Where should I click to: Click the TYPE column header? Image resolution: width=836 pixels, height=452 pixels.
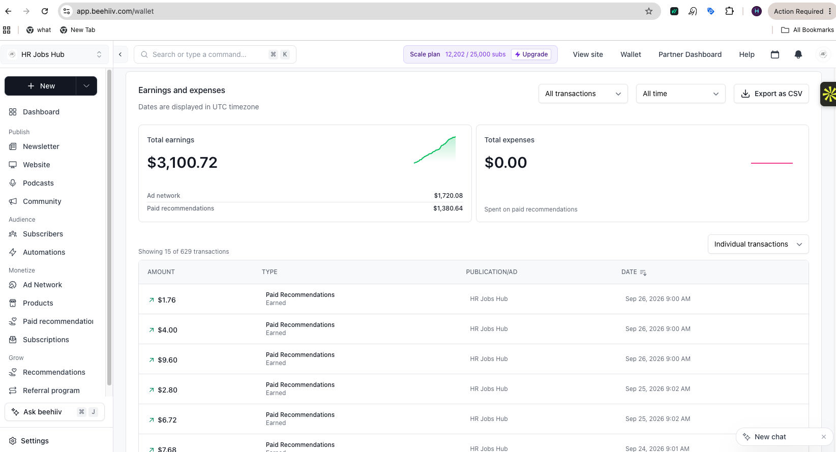point(270,272)
